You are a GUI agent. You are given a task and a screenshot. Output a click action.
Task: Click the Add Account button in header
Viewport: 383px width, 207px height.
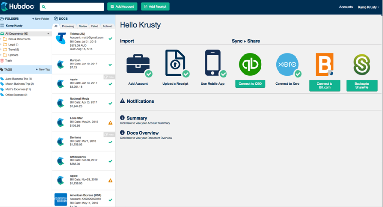(x=122, y=7)
